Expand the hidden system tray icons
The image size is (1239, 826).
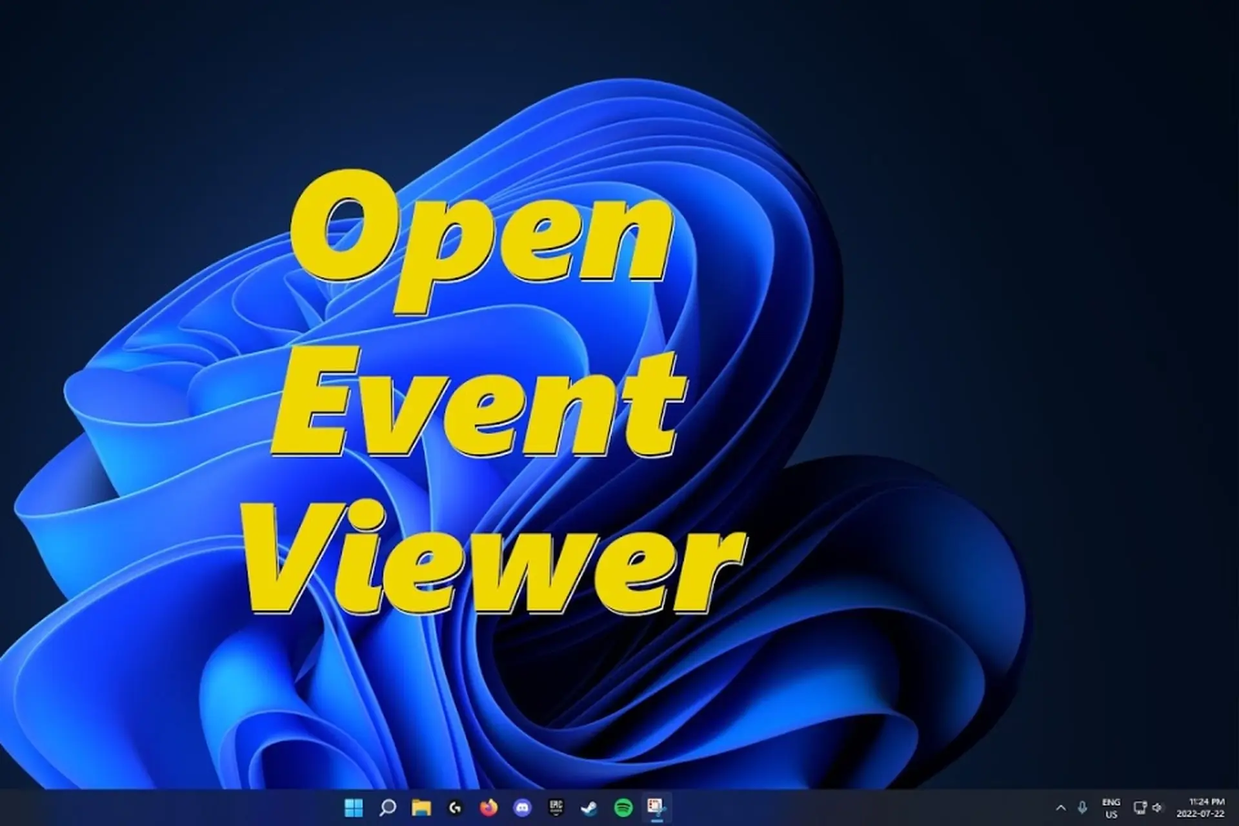point(1060,809)
